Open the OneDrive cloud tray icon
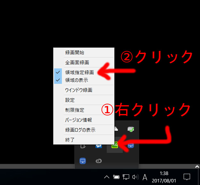Screen dimensions: 200x185 coord(116,129)
